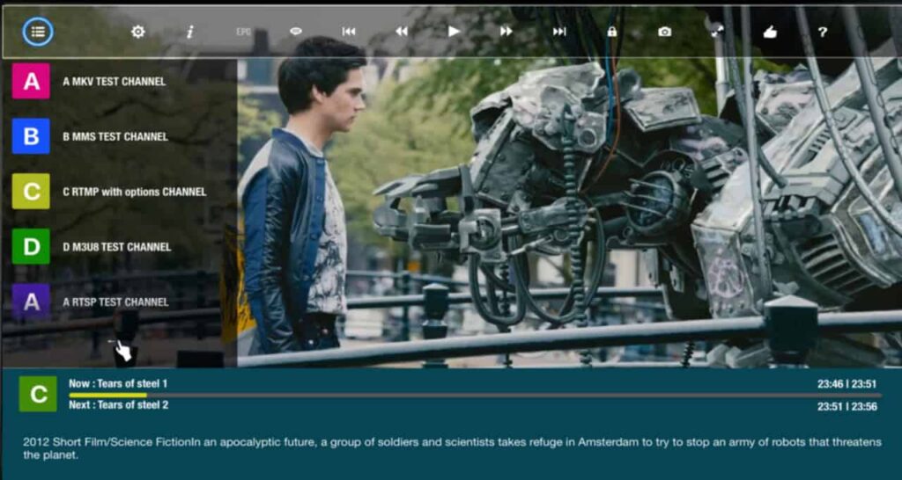Click the program description text
Image resolution: width=902 pixels, height=480 pixels.
click(452, 448)
